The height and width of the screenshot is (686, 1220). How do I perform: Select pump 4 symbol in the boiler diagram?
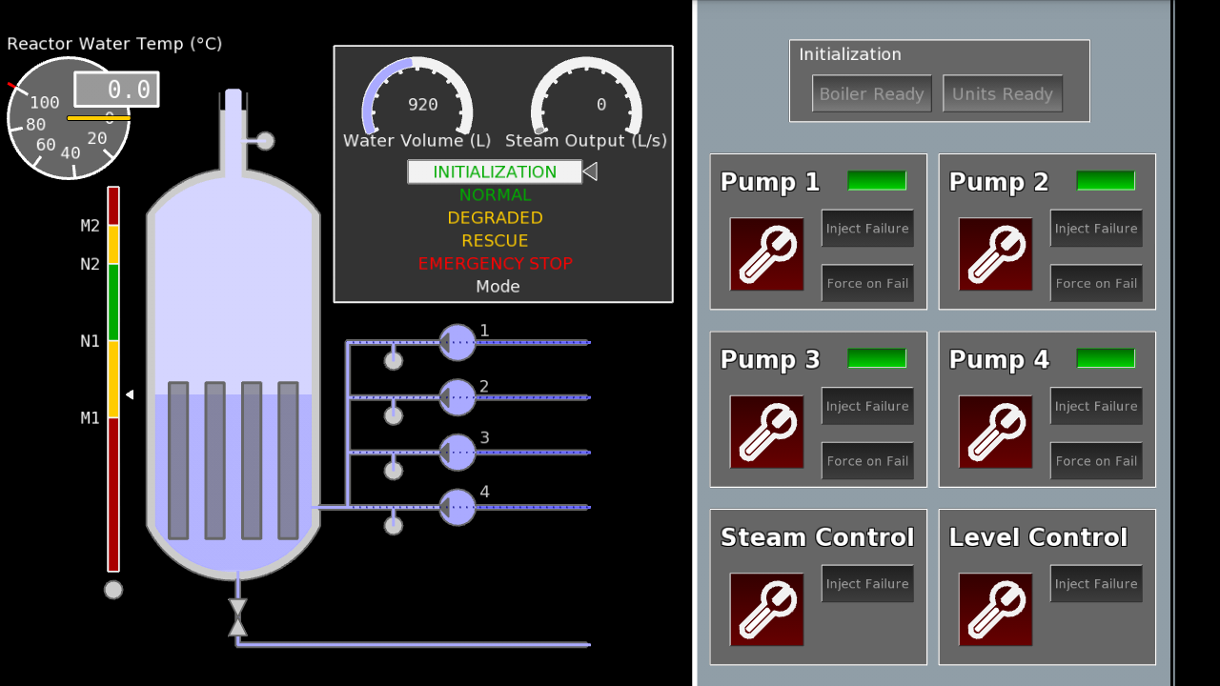click(x=457, y=507)
